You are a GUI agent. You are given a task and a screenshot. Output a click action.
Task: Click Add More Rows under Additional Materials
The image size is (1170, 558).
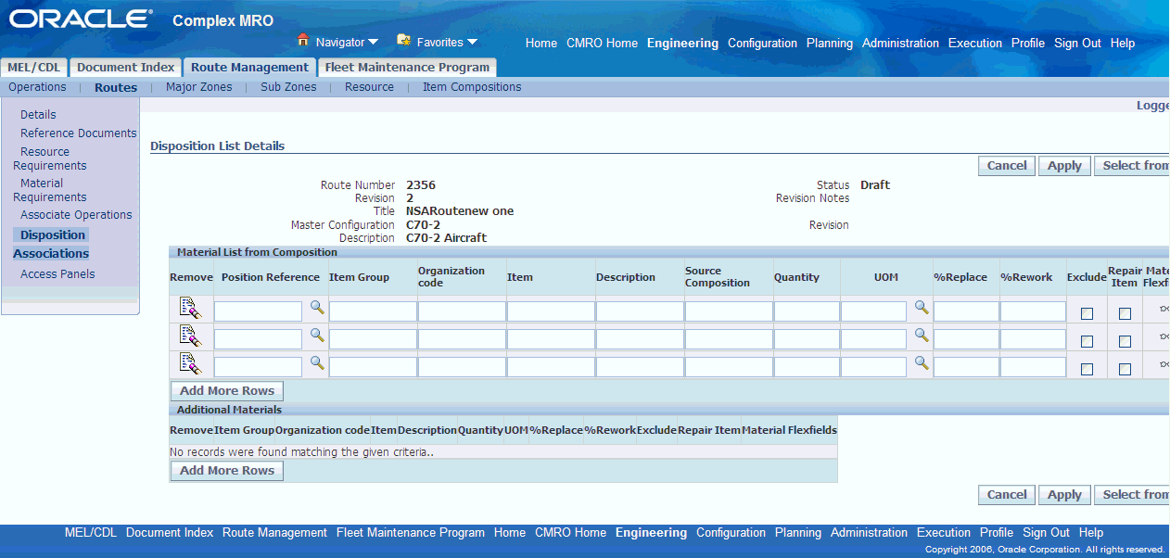coord(227,471)
